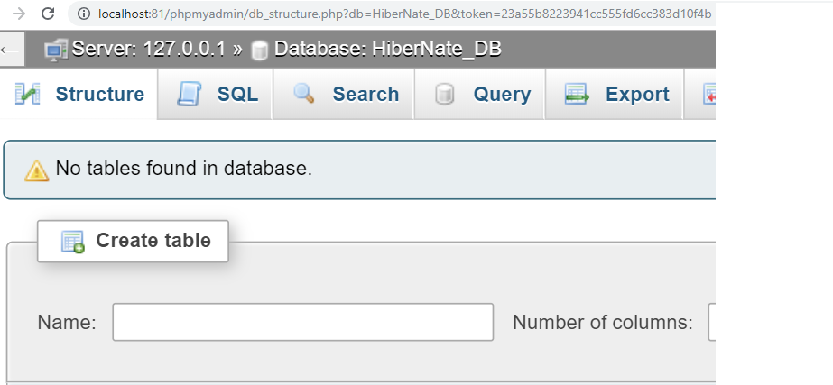This screenshot has height=385, width=833.
Task: Click the localhost URL address bar
Action: coord(403,14)
